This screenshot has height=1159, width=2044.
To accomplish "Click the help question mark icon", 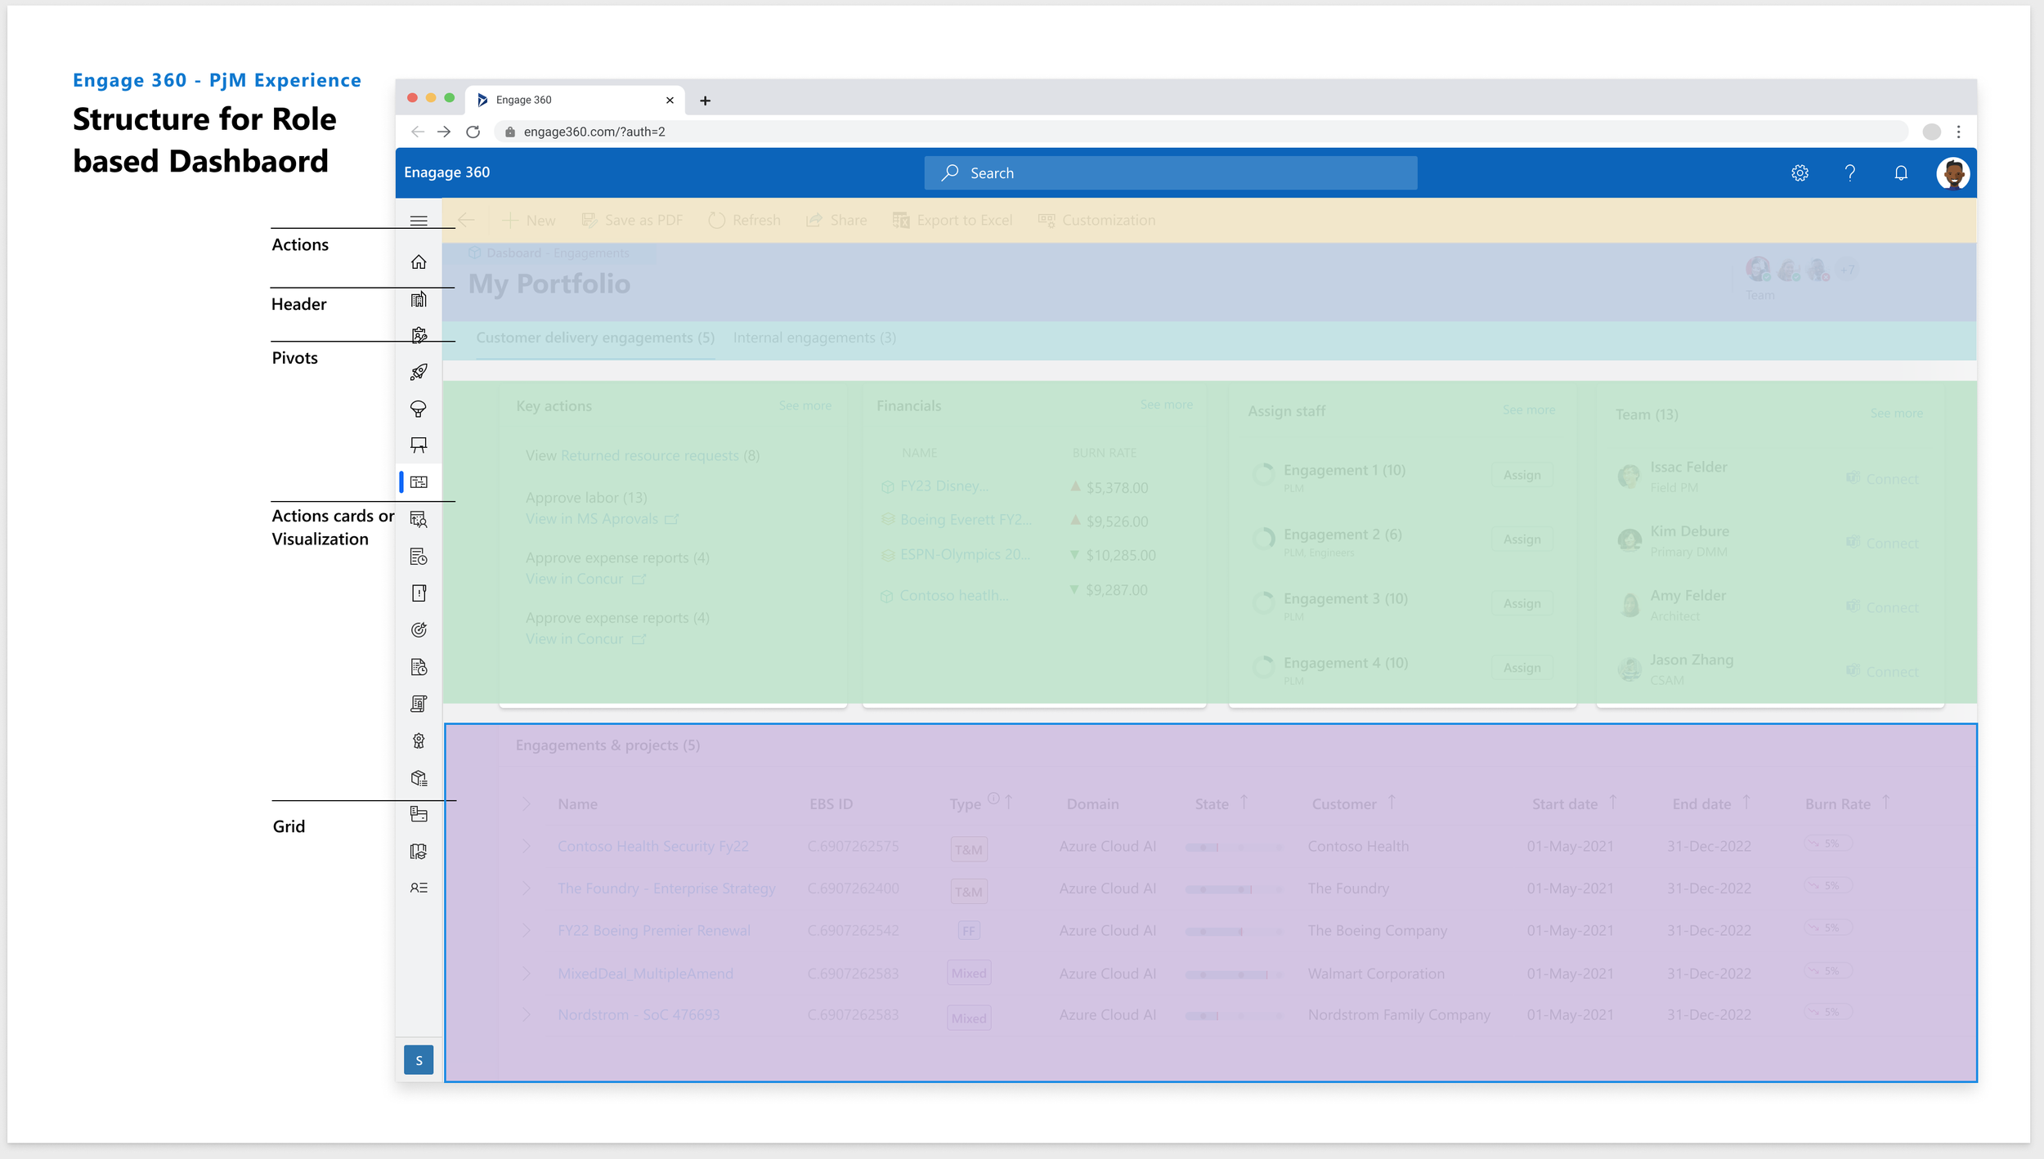I will click(1850, 173).
